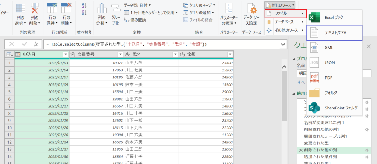Open 申込日 column filter dropdown
This screenshot has width=377, height=164.
(x=66, y=55)
